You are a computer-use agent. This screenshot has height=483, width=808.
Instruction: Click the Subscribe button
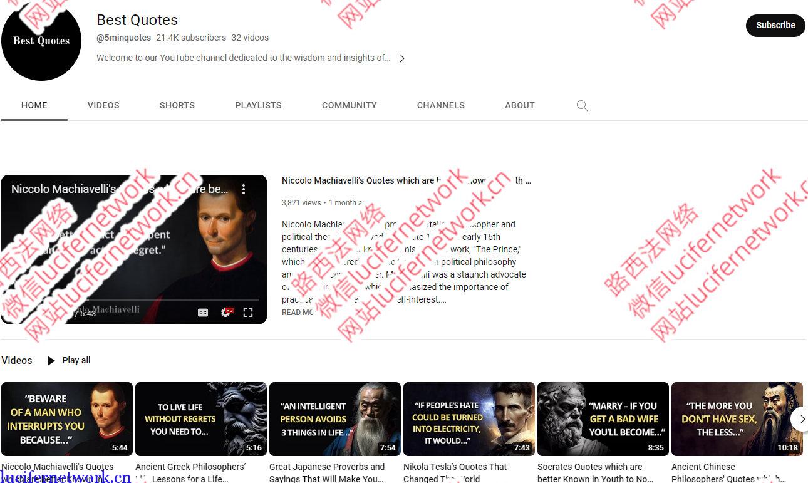[775, 25]
